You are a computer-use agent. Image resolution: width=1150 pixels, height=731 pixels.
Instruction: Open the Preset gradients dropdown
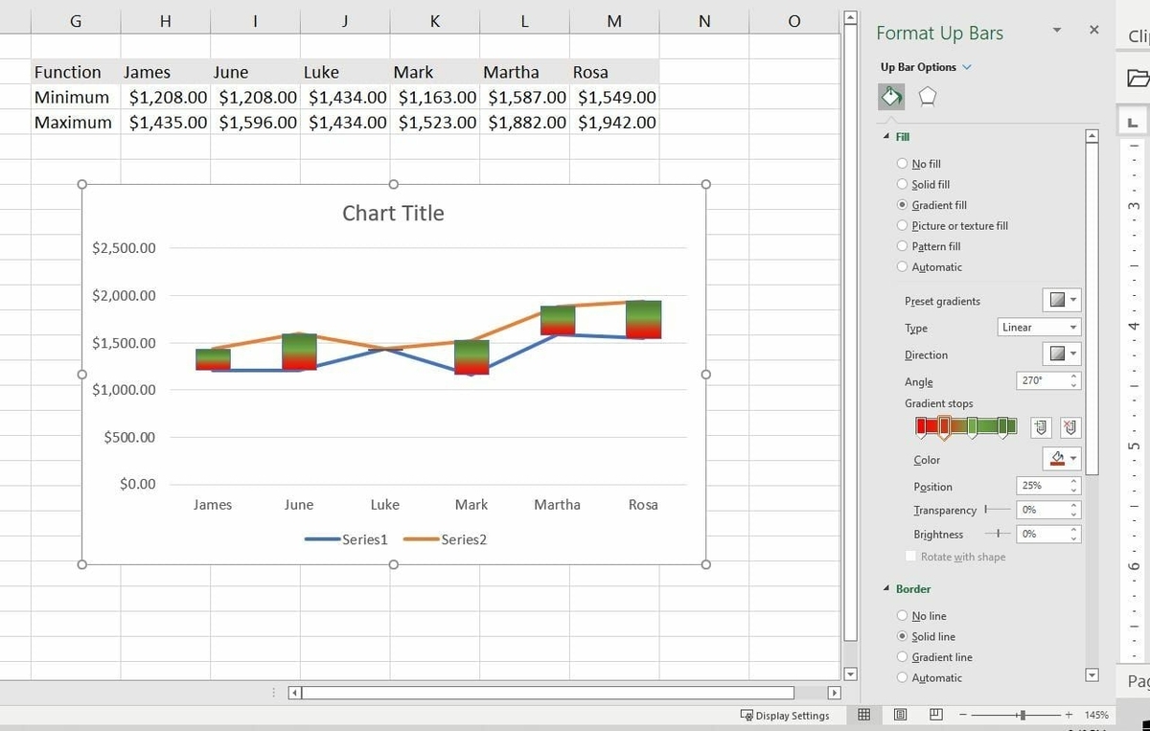[1060, 300]
